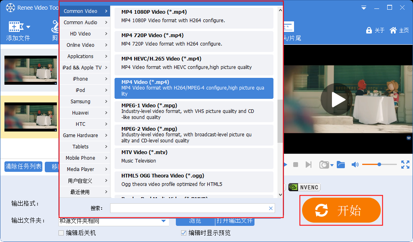The image size is (413, 242).
Task: Click the format list scrollbar thumb
Action: pyautogui.click(x=280, y=121)
